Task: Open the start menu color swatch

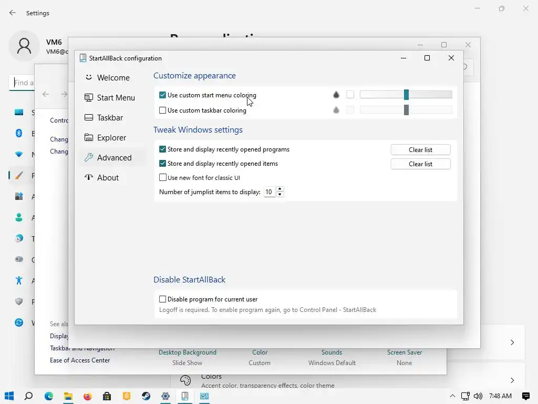Action: coord(350,95)
